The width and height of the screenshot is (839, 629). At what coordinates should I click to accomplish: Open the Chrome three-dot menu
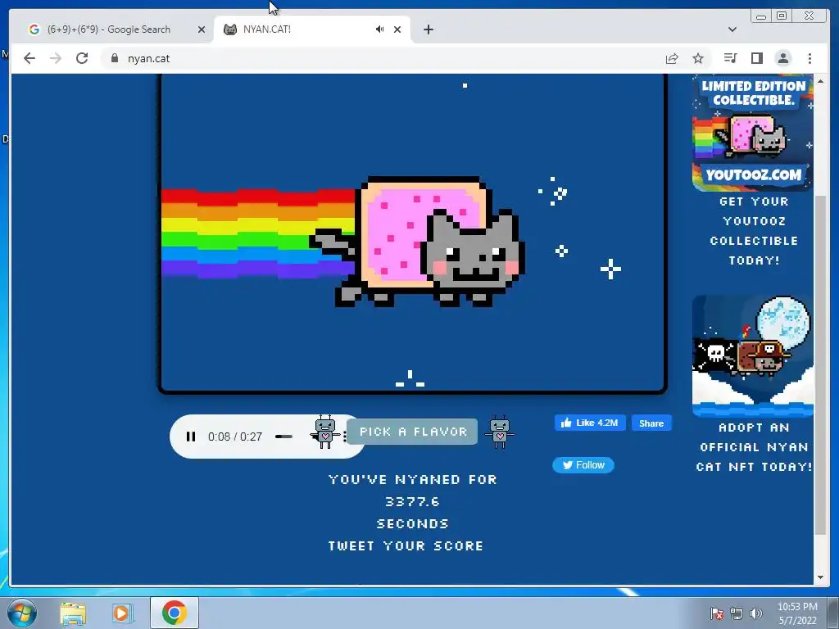click(810, 58)
